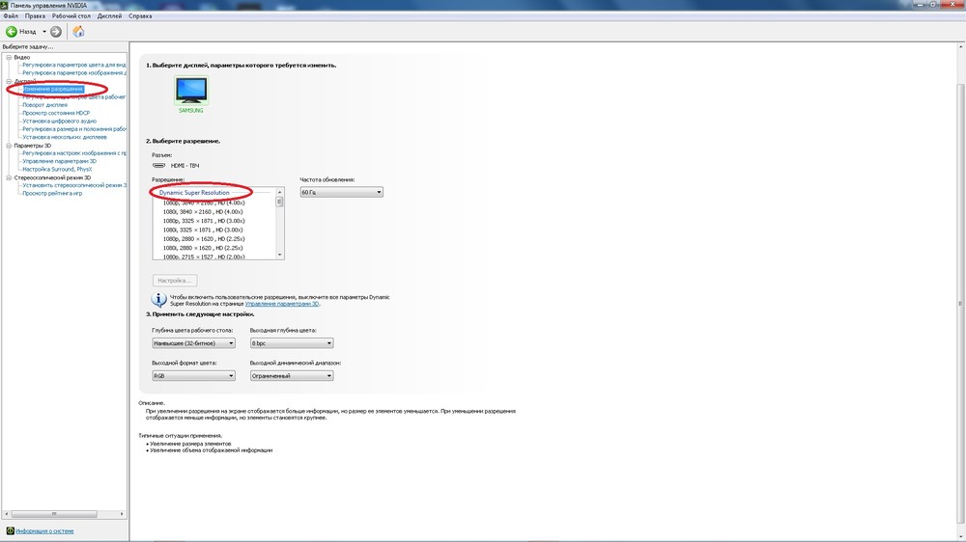Screen dimensions: 966x542
Task: Open Регулировка размера и положения рабочего стола
Action: (74, 129)
